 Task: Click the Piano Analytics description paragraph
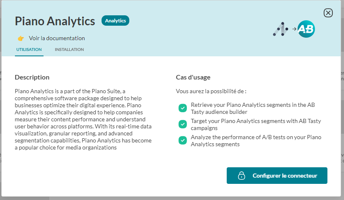tap(83, 119)
